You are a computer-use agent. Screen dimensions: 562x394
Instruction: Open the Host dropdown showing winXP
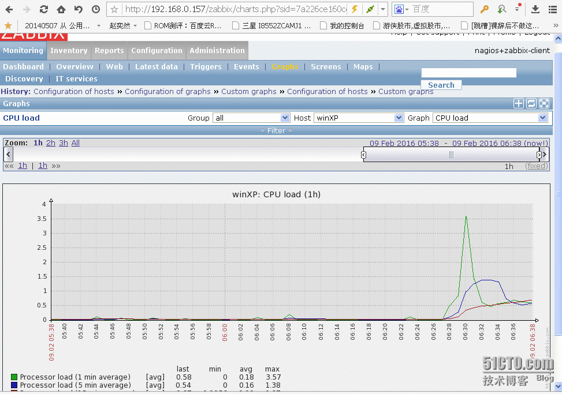359,118
